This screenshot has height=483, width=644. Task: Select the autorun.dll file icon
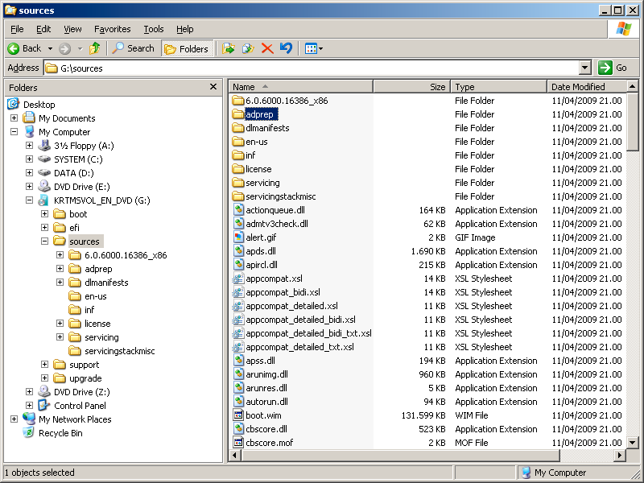[238, 402]
